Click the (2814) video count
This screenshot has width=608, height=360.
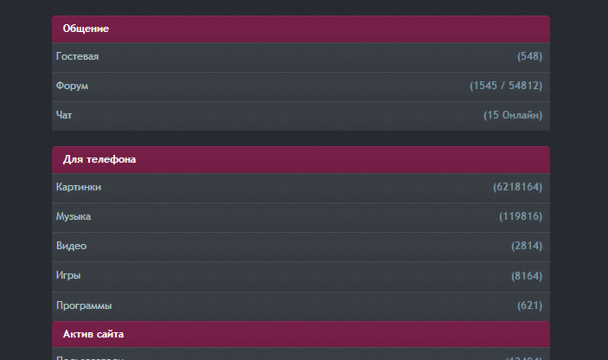pyautogui.click(x=527, y=246)
